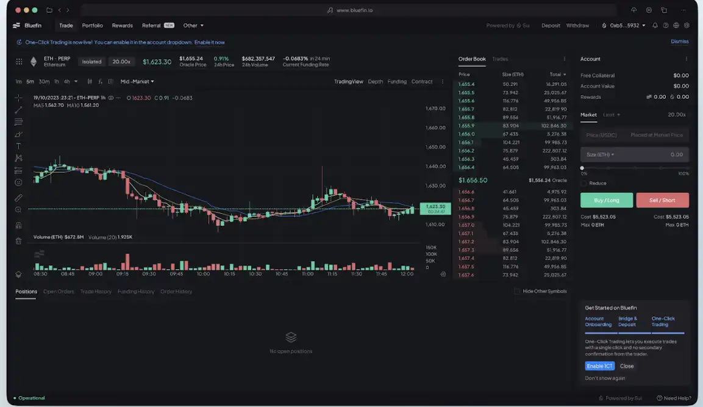This screenshot has width=703, height=407.
Task: Expand the timeframe dropdown arrow after 4h
Action: 76,82
